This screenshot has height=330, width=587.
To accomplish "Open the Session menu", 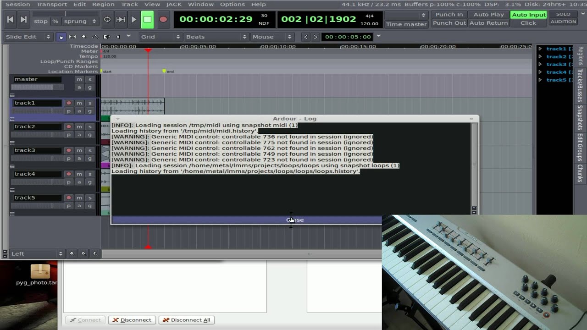I will pyautogui.click(x=17, y=4).
